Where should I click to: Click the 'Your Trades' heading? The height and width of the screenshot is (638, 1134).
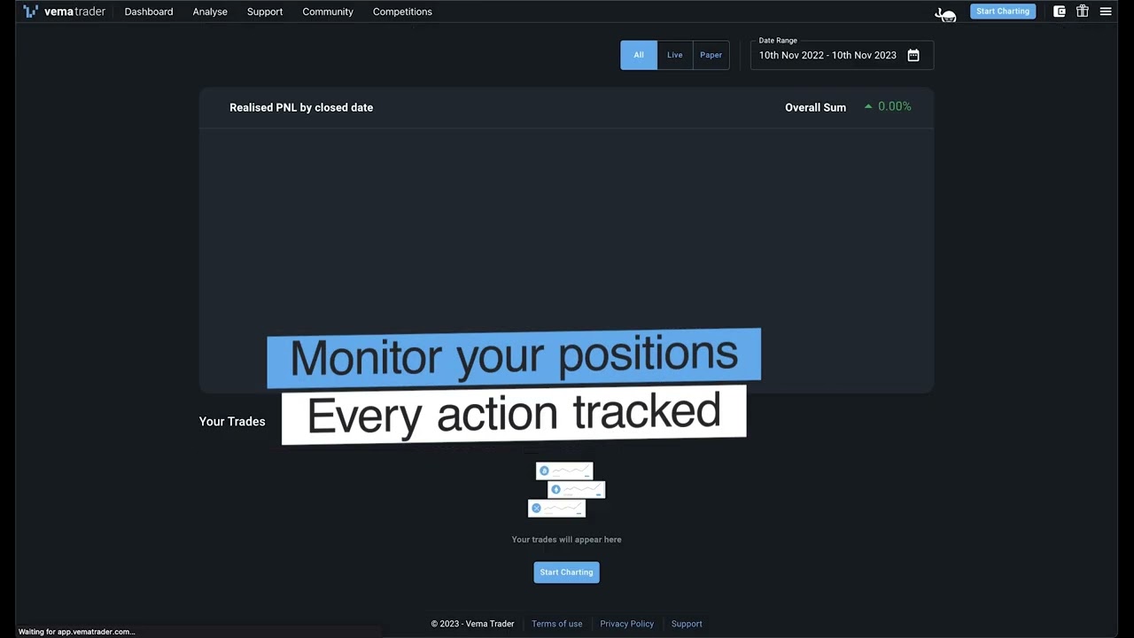click(x=232, y=422)
